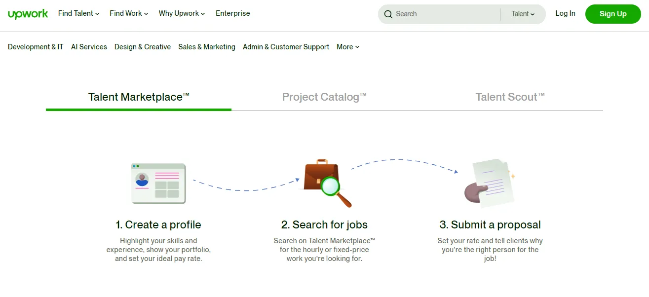Click the magnifying glass search icon
This screenshot has height=297, width=649.
point(388,14)
